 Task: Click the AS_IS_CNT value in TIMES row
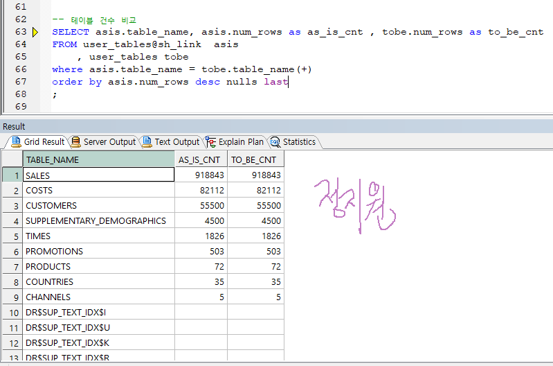tap(201, 236)
